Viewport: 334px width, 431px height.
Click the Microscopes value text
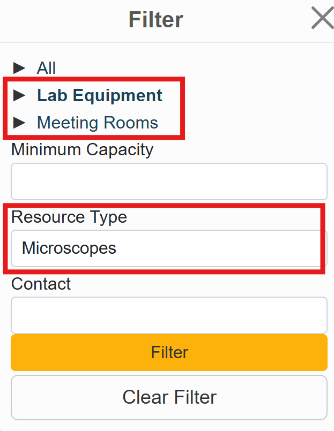(69, 248)
